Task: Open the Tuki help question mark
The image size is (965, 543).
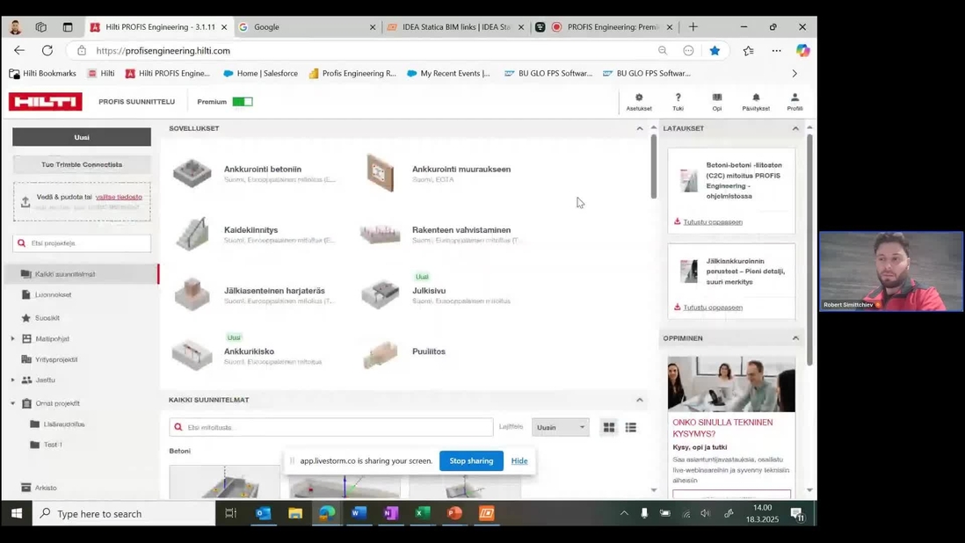Action: pos(678,98)
